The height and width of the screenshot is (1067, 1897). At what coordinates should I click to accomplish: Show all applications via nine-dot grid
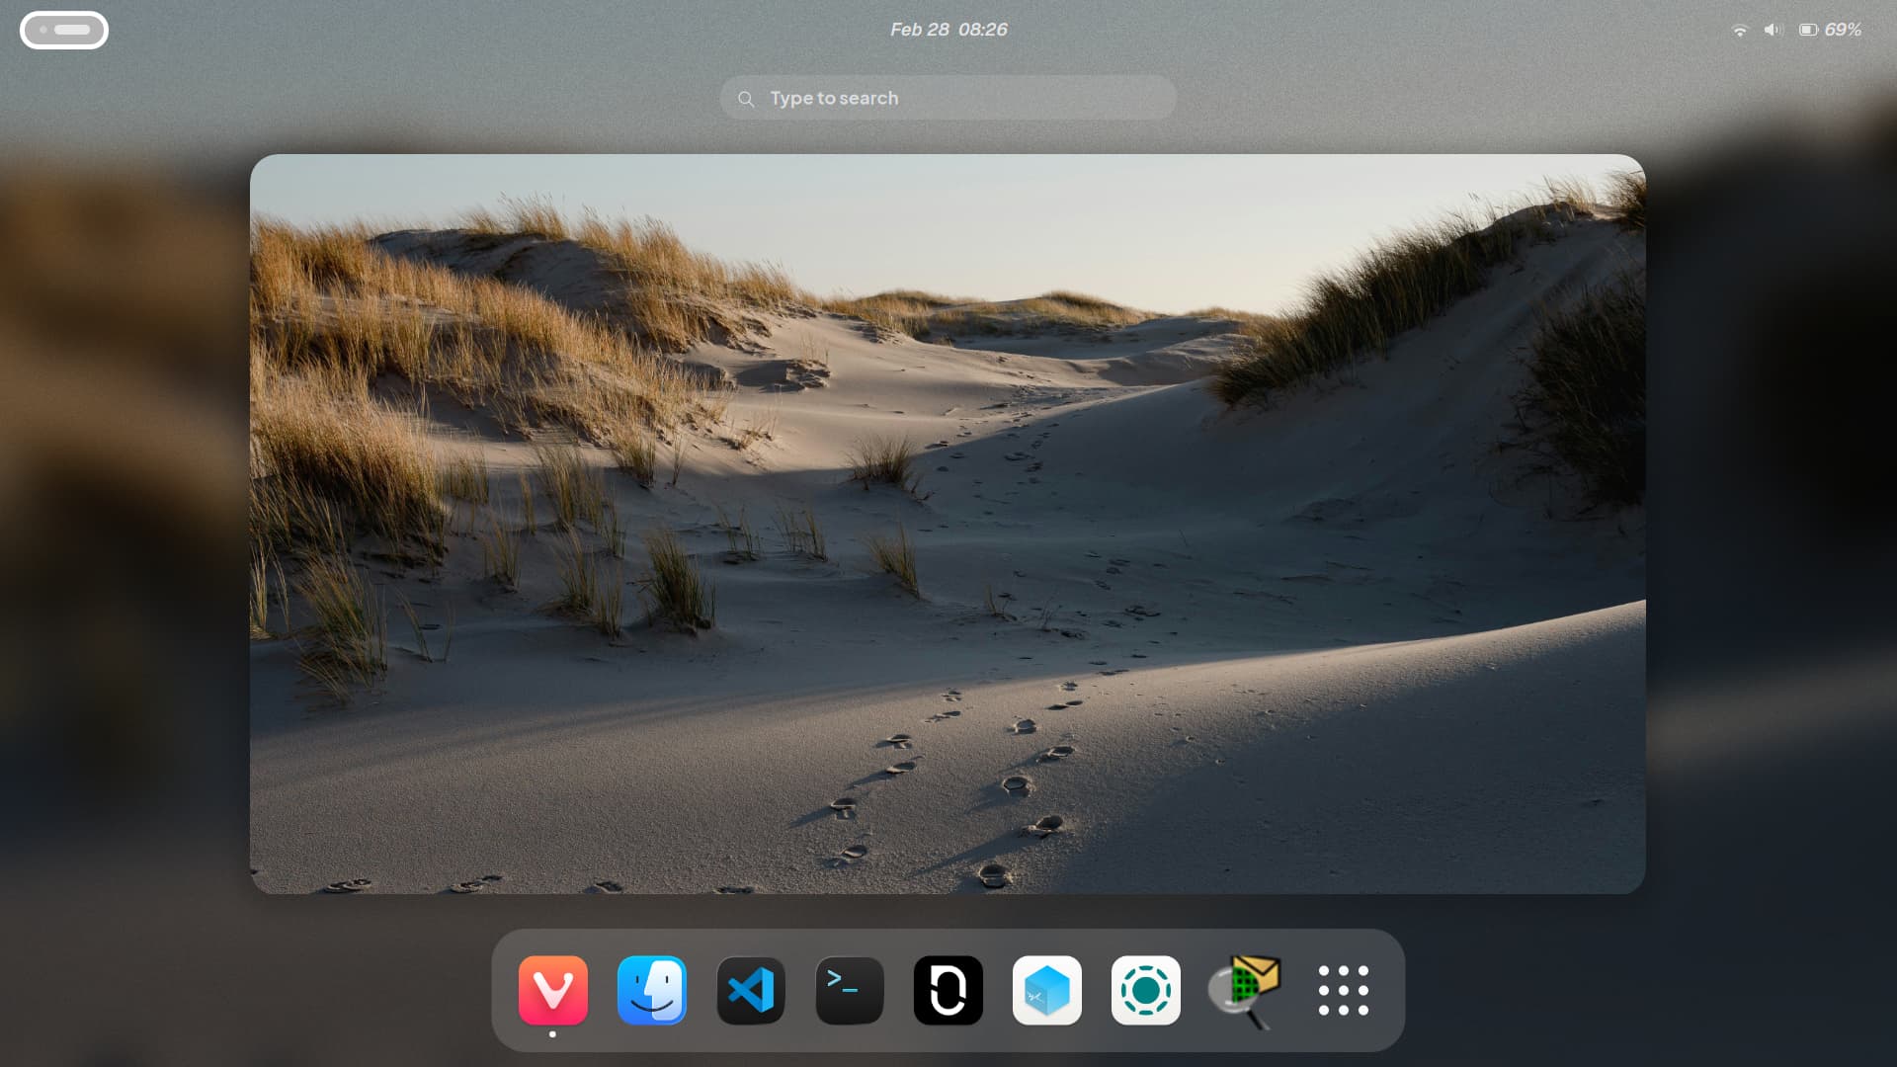point(1343,989)
